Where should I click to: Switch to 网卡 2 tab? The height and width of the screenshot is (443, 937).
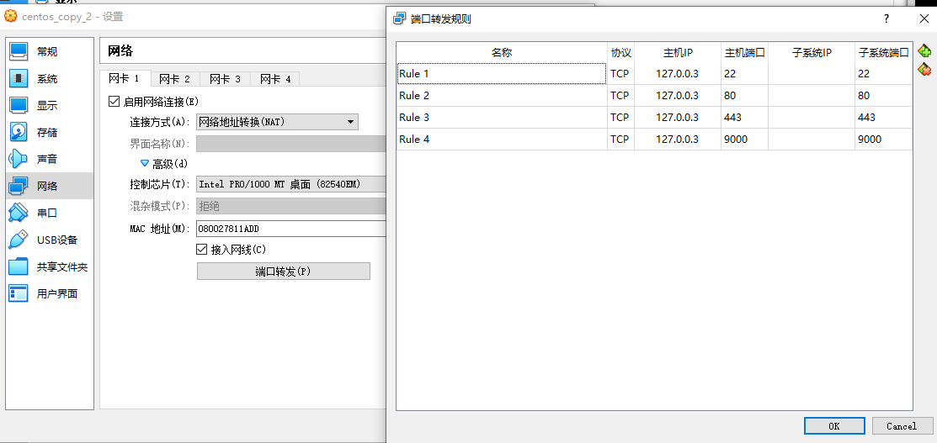(174, 79)
